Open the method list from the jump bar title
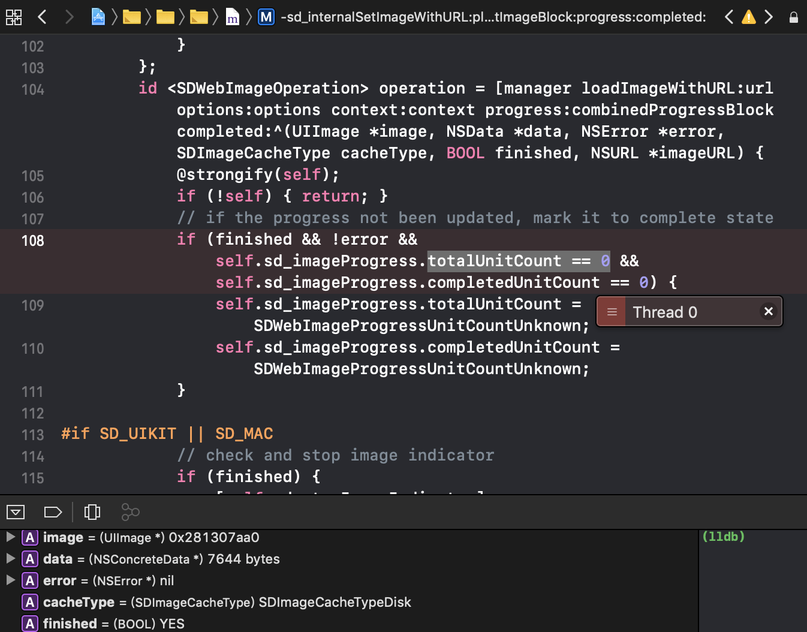The height and width of the screenshot is (632, 807). (x=492, y=17)
